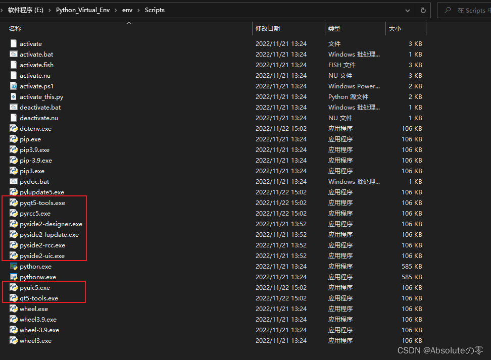Select the pydoc.bat file
Viewport: 491px width, 360px height.
(32, 181)
